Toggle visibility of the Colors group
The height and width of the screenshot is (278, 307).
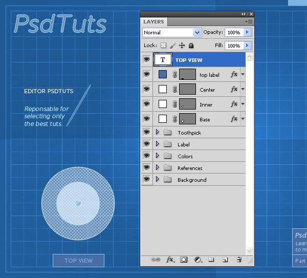tap(147, 156)
